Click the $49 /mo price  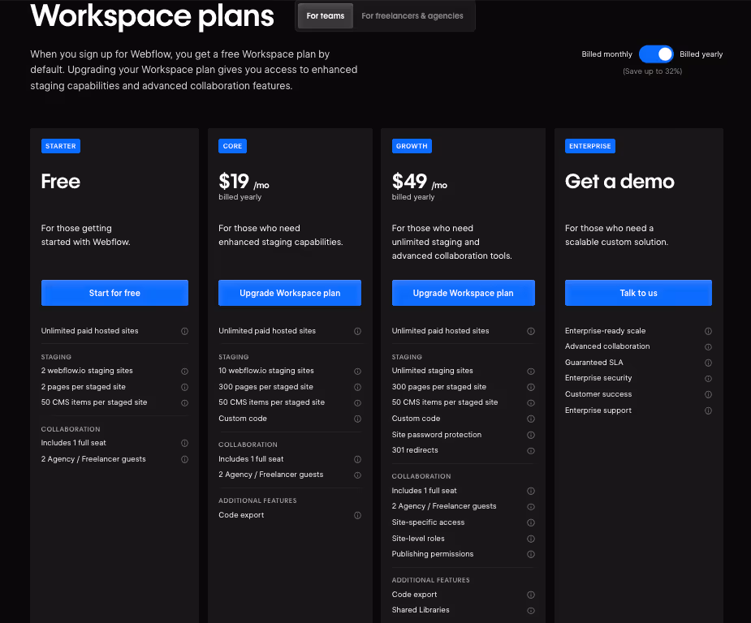(x=420, y=182)
